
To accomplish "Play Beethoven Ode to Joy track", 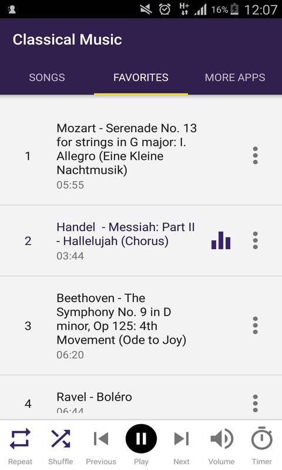I will tap(141, 325).
